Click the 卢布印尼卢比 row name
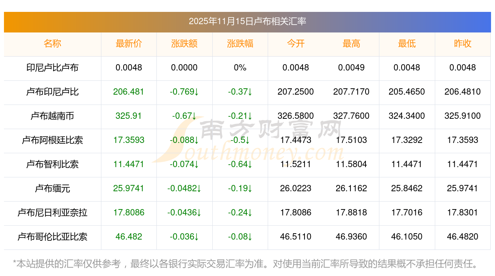 pos(52,92)
